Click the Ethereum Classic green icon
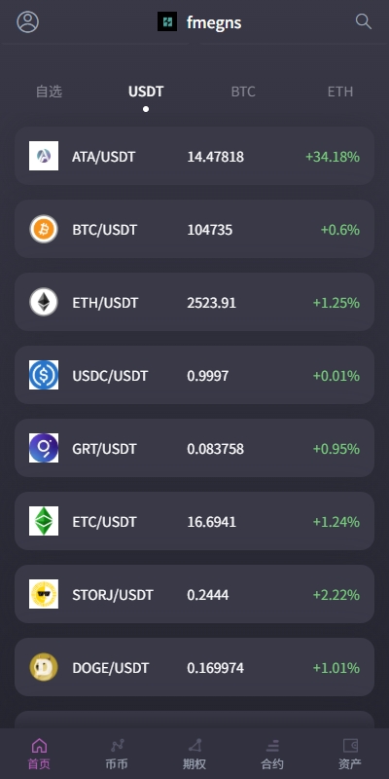Viewport: 389px width, 779px height. coord(44,521)
